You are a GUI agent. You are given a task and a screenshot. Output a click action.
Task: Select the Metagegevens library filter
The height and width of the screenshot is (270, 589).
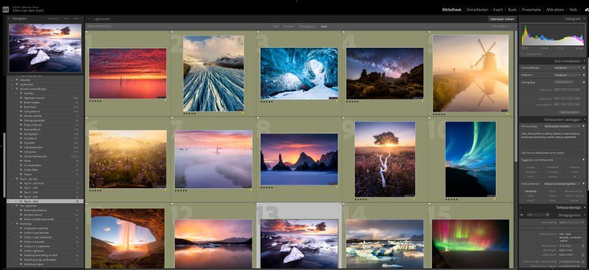[307, 26]
